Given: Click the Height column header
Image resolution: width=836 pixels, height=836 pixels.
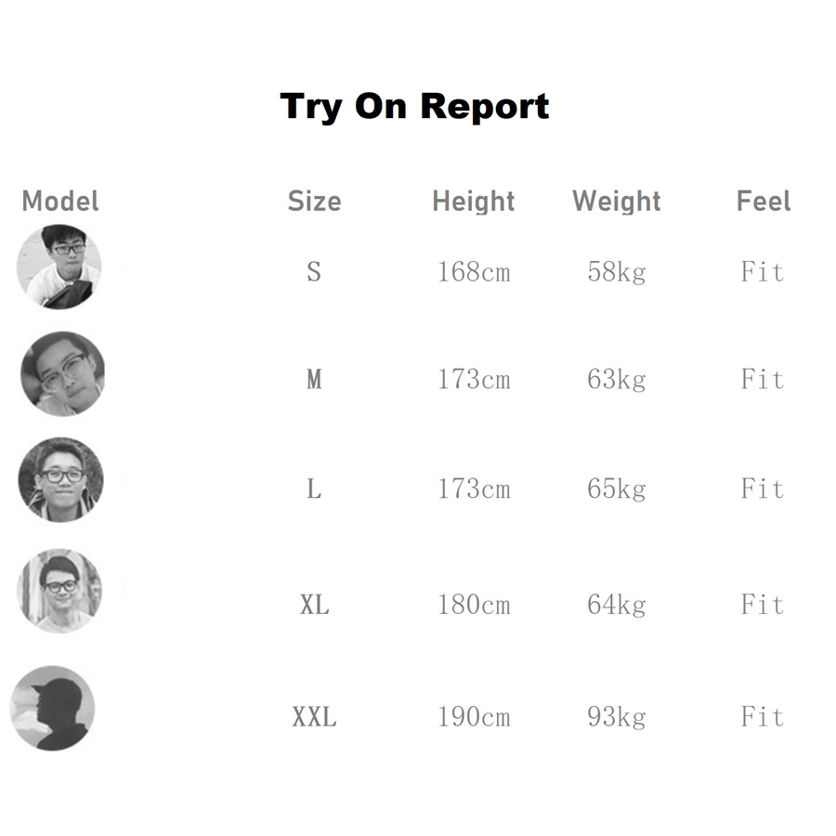Looking at the screenshot, I should click(473, 201).
